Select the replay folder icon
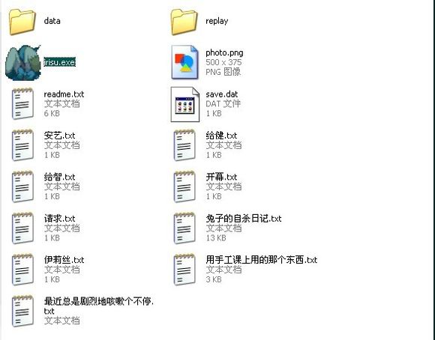The height and width of the screenshot is (340, 435). (x=184, y=22)
